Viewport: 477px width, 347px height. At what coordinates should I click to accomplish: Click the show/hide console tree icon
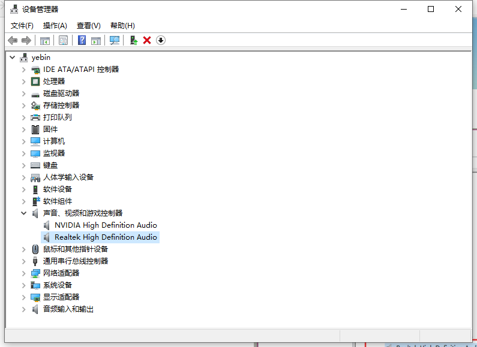click(44, 40)
